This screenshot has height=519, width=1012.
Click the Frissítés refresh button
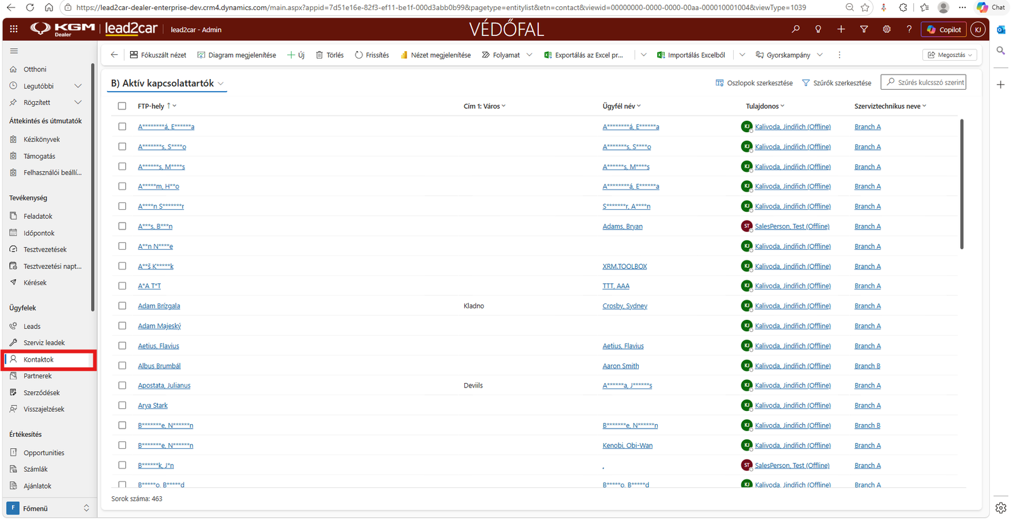(x=372, y=55)
